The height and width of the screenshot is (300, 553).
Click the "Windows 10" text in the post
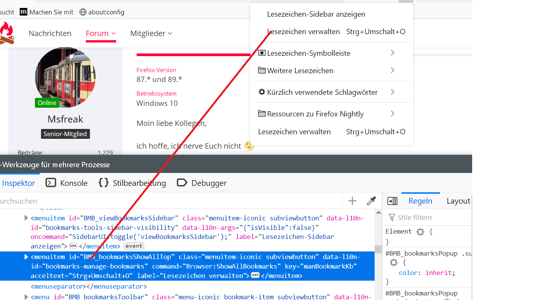coord(157,103)
